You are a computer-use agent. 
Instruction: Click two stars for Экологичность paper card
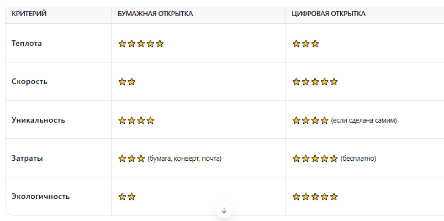pyautogui.click(x=127, y=197)
